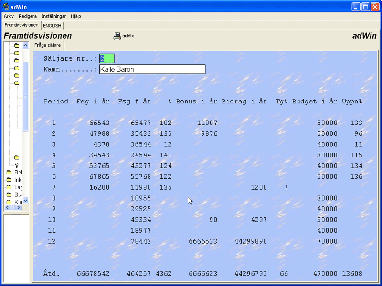
Task: Open the Inställningar menu
Action: click(53, 16)
